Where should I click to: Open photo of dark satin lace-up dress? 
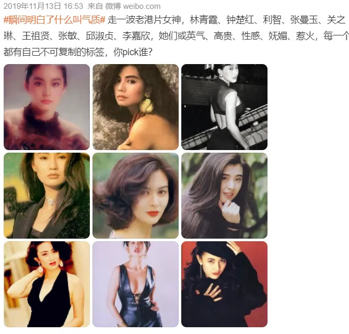pyautogui.click(x=135, y=284)
